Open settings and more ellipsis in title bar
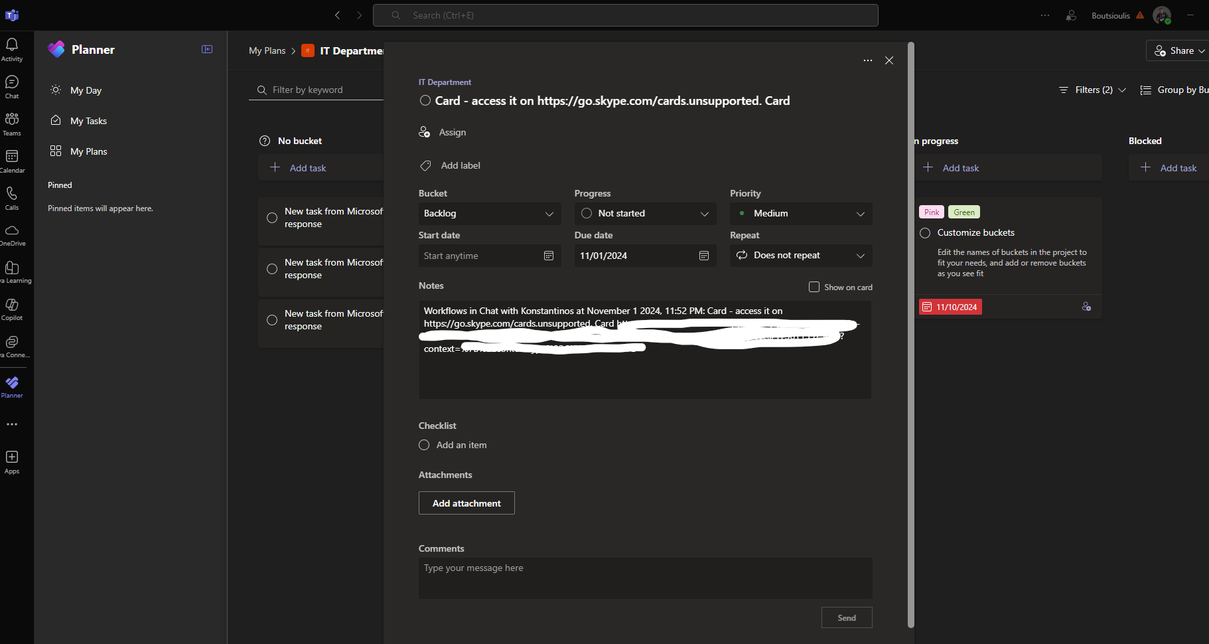The image size is (1209, 644). 1045,15
